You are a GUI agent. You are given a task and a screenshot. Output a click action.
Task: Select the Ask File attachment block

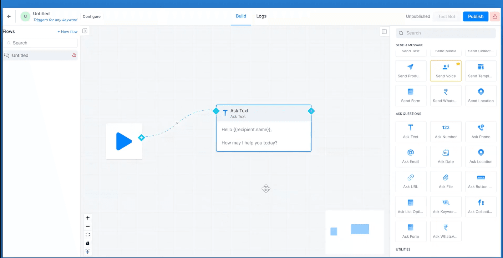pos(446,181)
